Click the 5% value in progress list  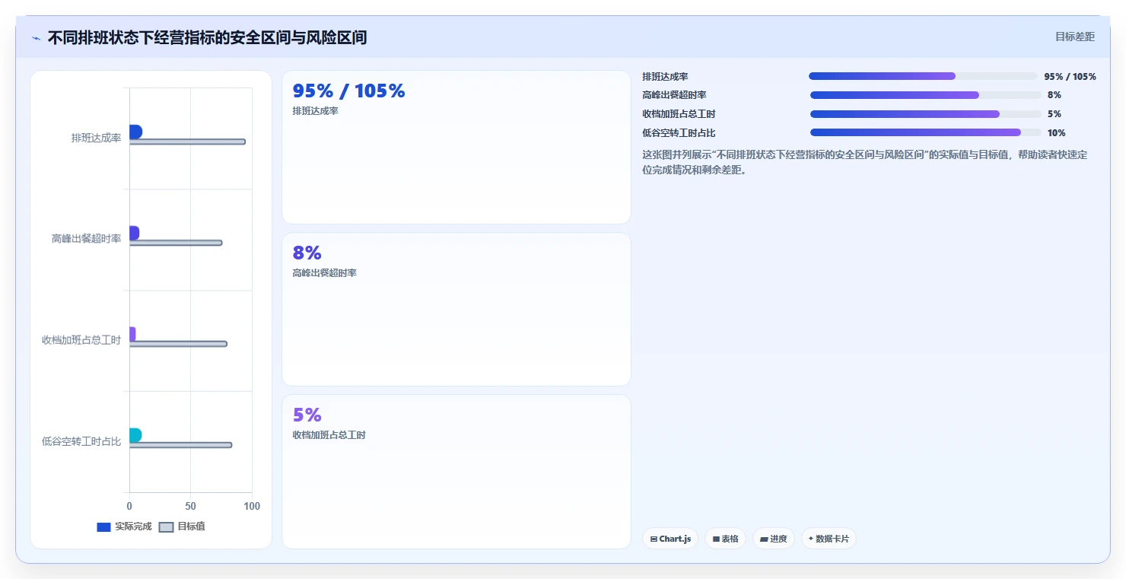click(1054, 114)
